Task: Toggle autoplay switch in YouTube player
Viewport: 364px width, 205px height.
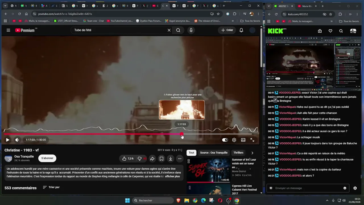Action: (225, 140)
